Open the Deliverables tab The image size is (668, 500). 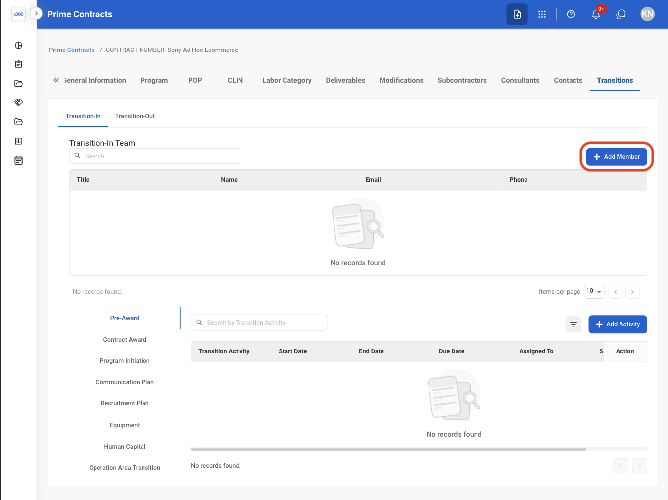tap(345, 80)
